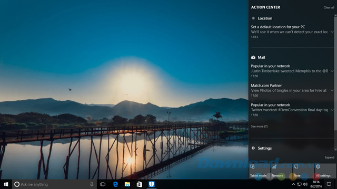Click the Settings gear icon in notifications
The image size is (337, 189).
(x=253, y=148)
